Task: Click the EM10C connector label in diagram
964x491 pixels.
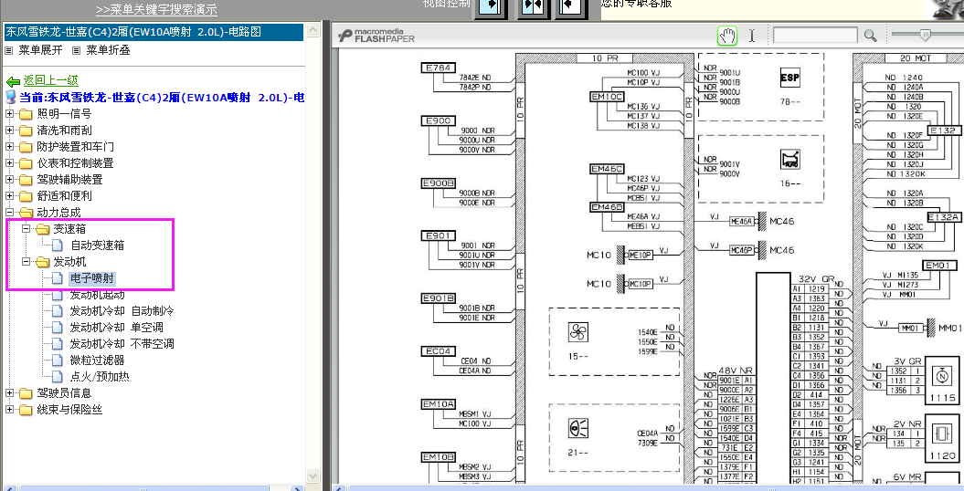Action: tap(608, 97)
